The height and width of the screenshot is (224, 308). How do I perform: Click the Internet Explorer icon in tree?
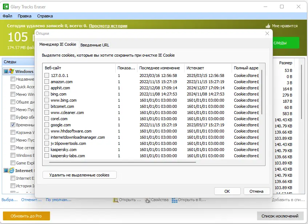11,170
